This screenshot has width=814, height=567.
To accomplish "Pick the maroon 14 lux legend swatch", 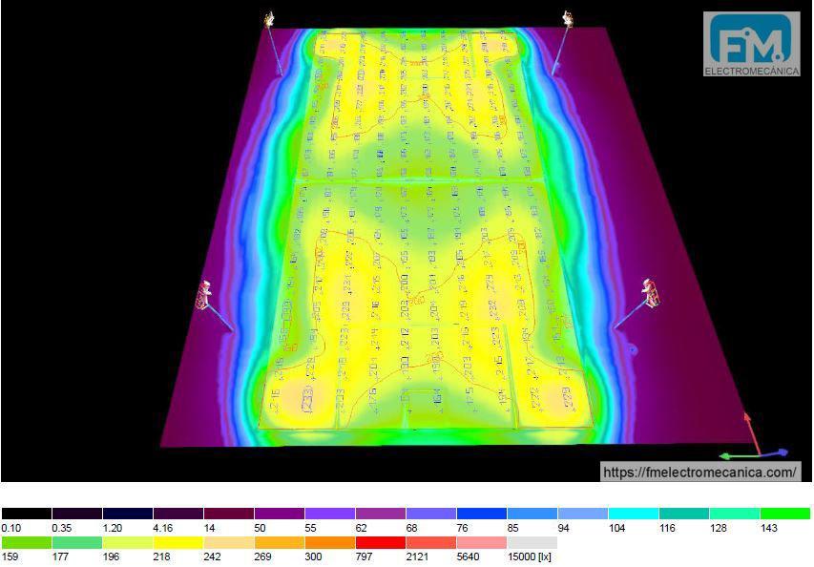I will [x=229, y=514].
